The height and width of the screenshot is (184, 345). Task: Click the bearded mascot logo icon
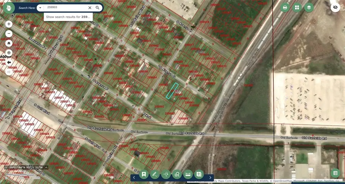9,8
